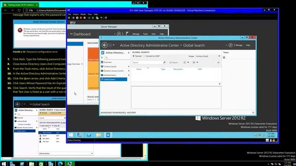Expand the Dynamic Access Control node arrow
Screen dimensions: 296x166
[129, 71]
